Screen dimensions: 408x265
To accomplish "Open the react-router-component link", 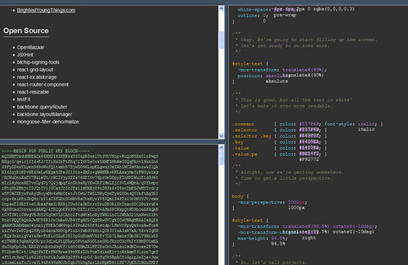I will click(x=43, y=84).
